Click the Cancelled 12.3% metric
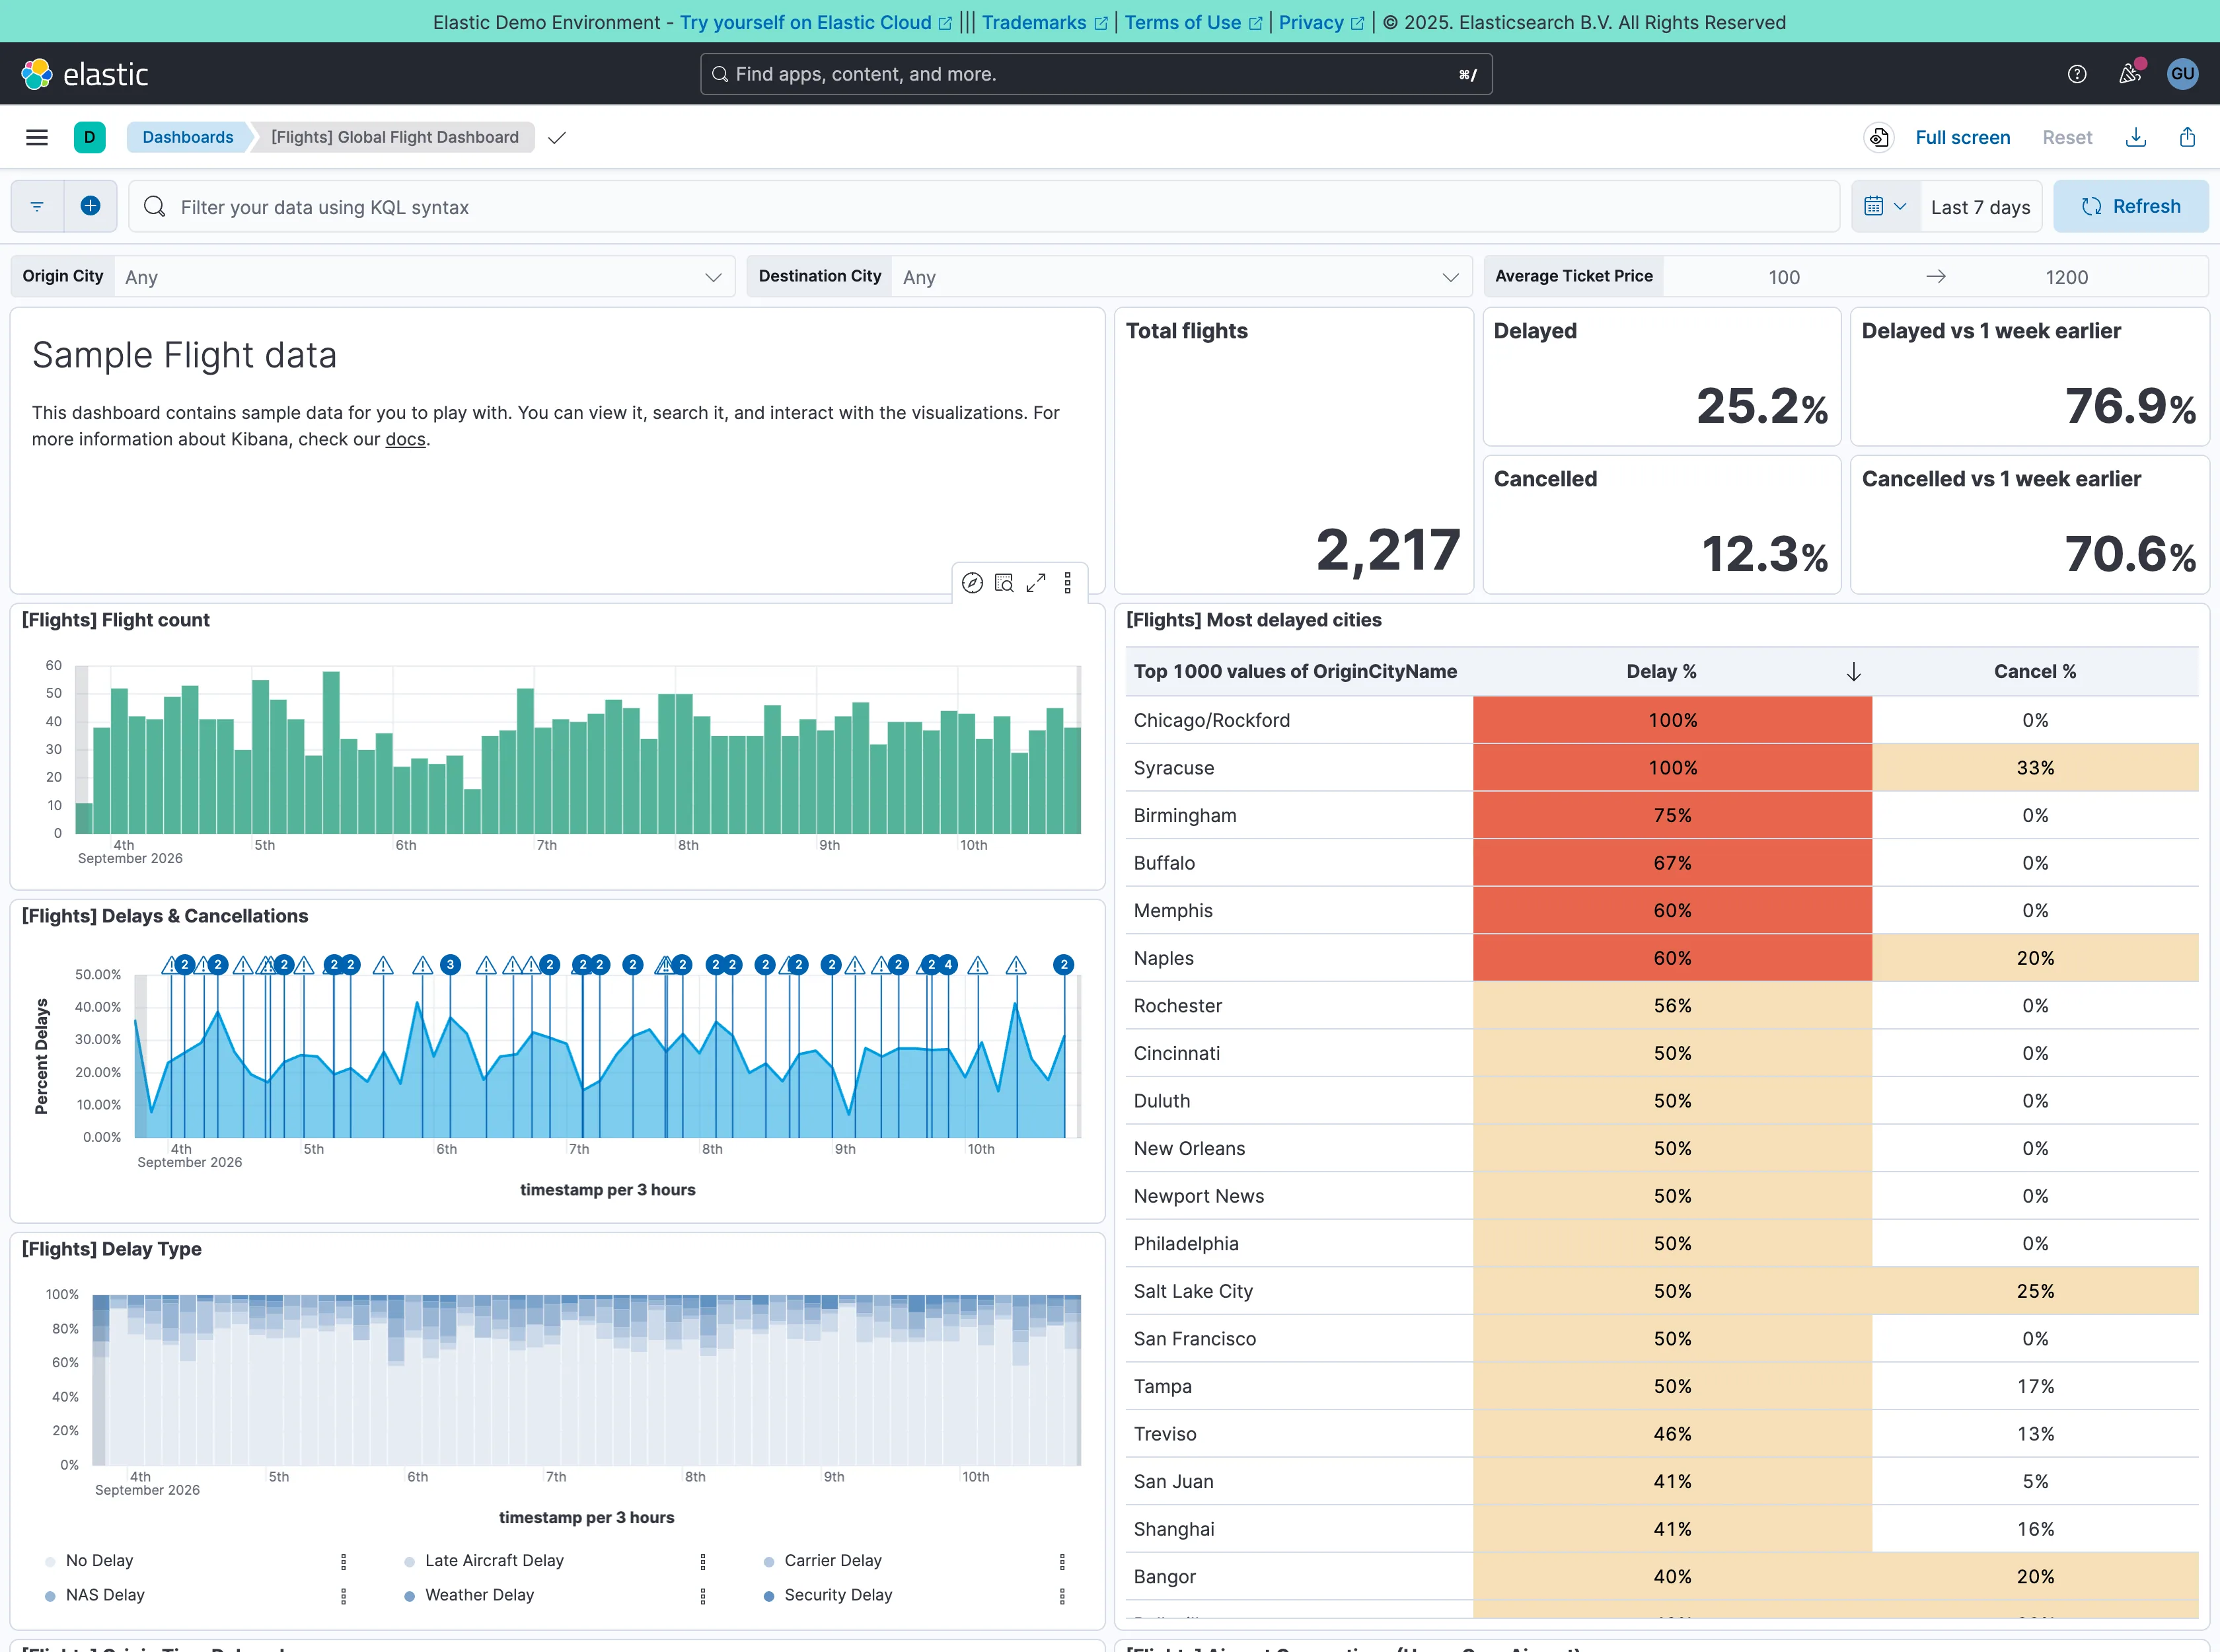This screenshot has height=1652, width=2220. [x=1765, y=554]
